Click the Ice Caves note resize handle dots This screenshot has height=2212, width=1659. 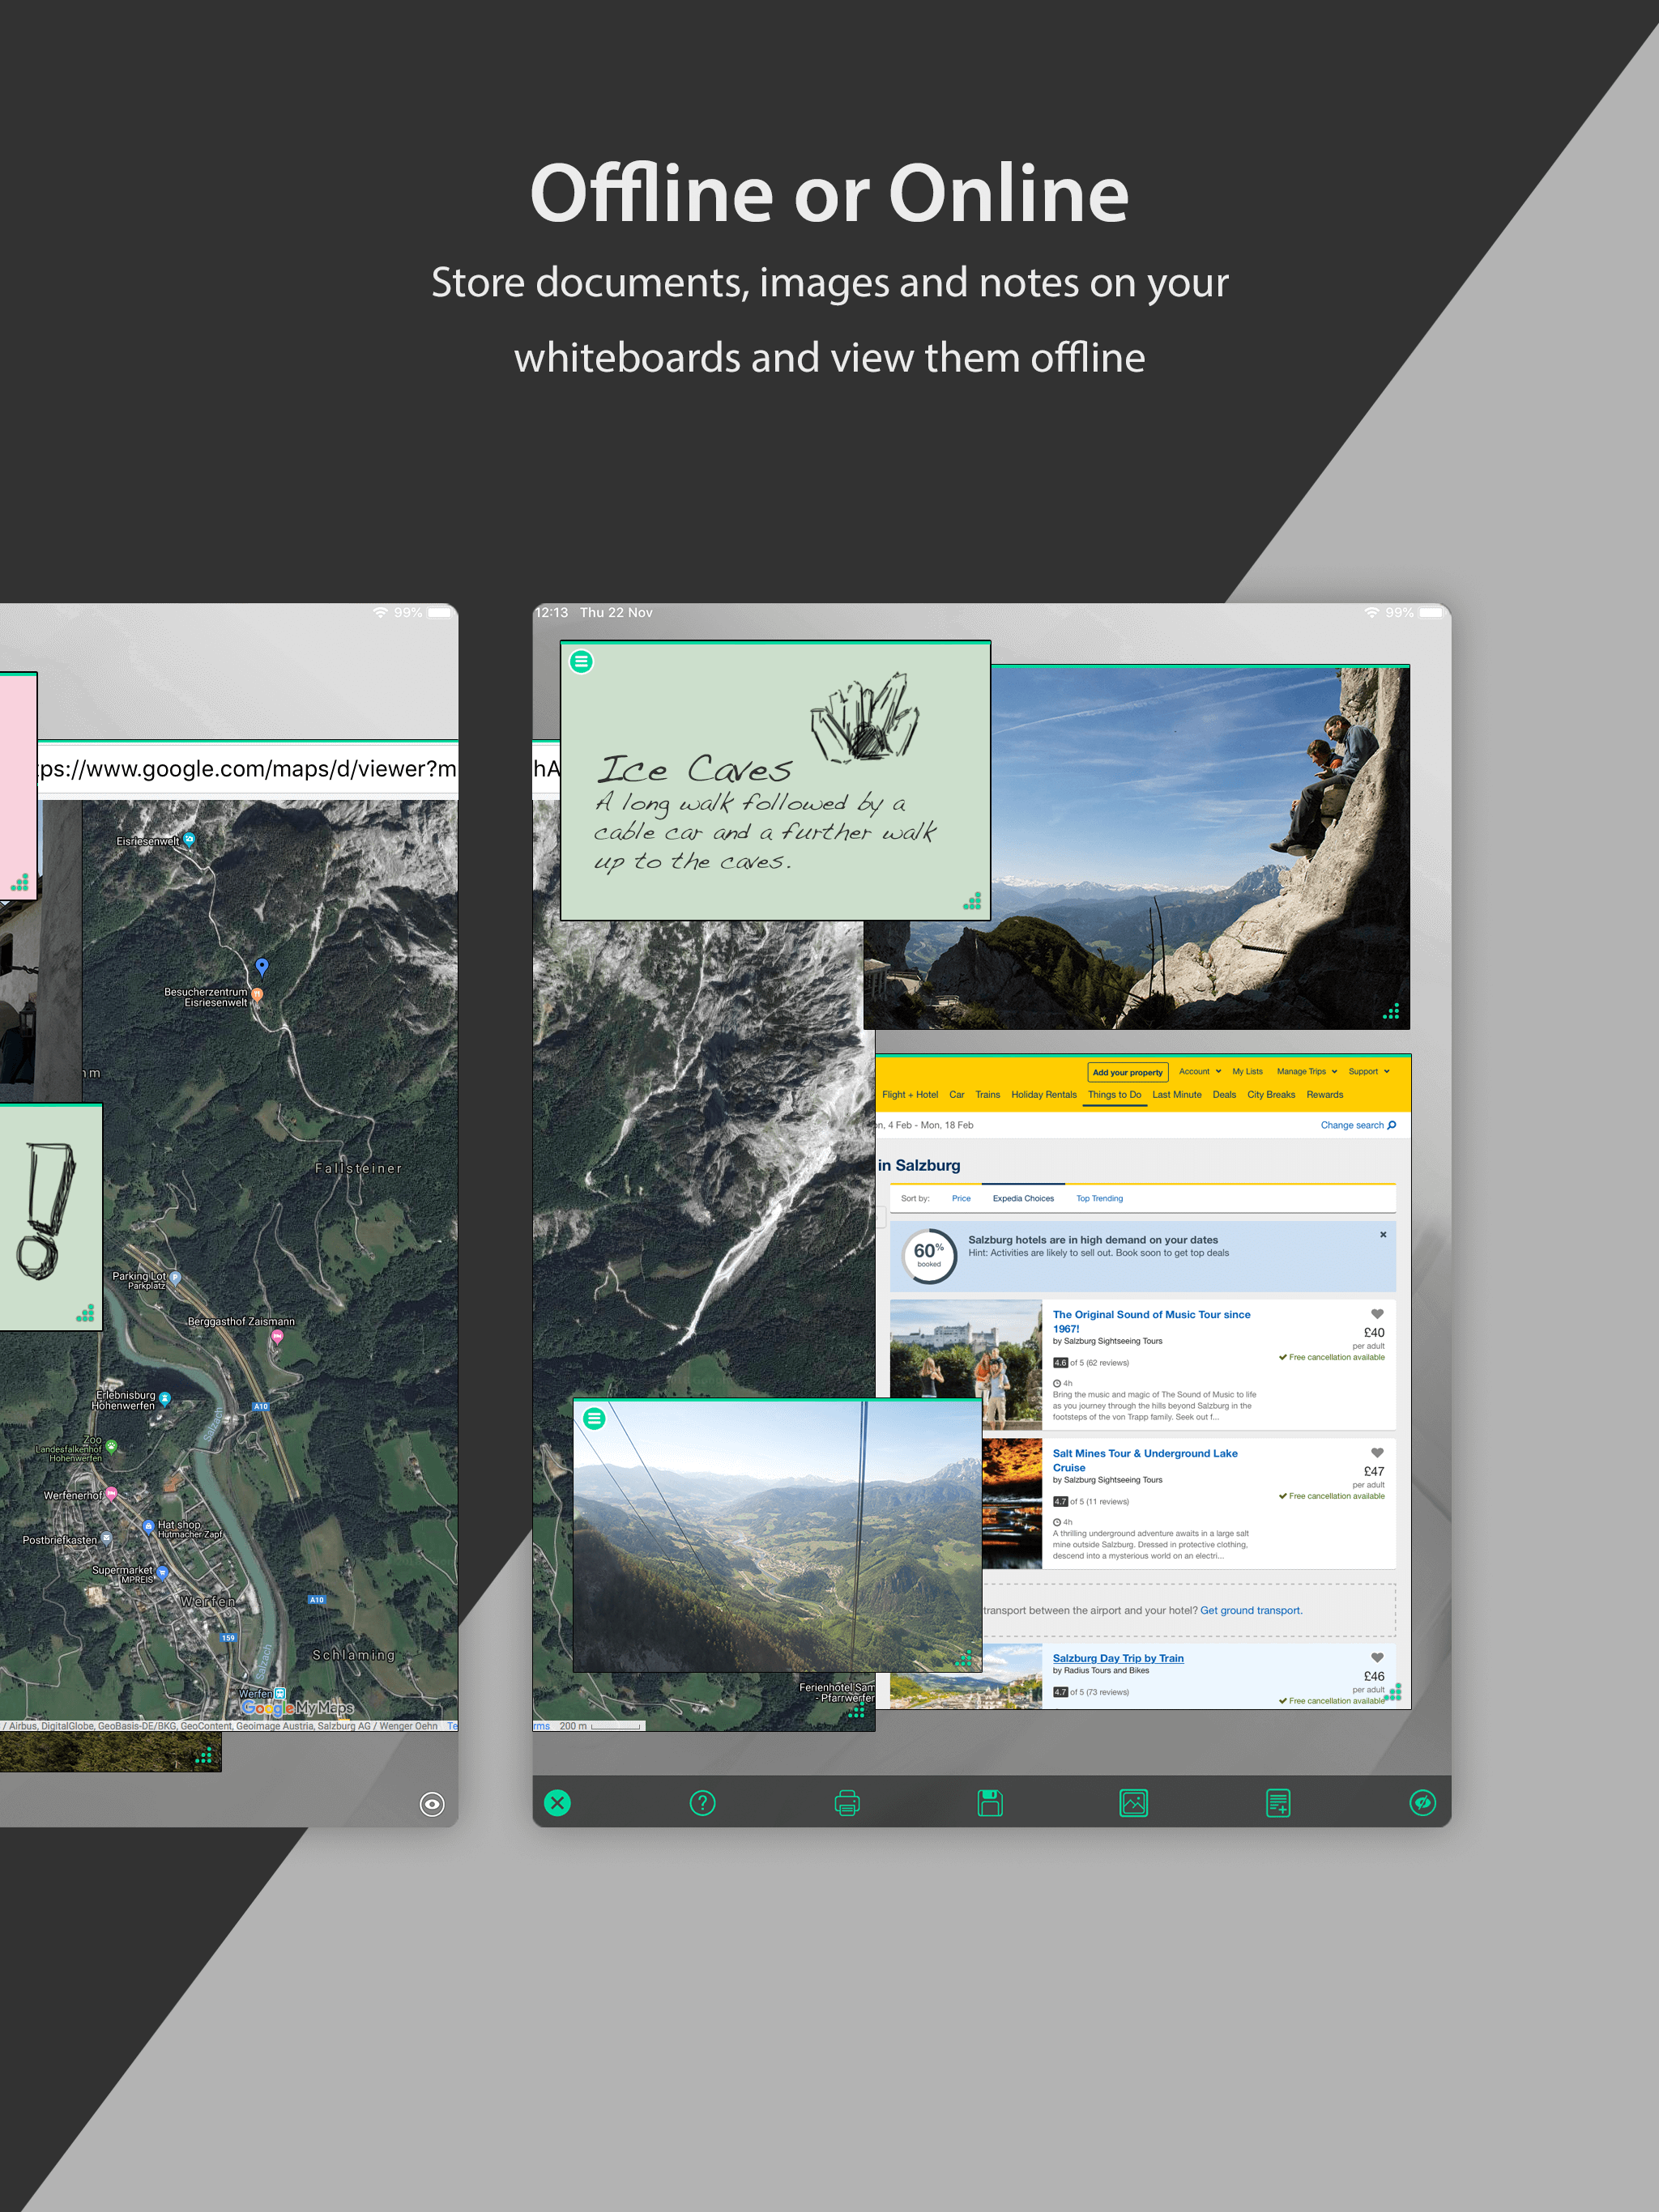(973, 901)
